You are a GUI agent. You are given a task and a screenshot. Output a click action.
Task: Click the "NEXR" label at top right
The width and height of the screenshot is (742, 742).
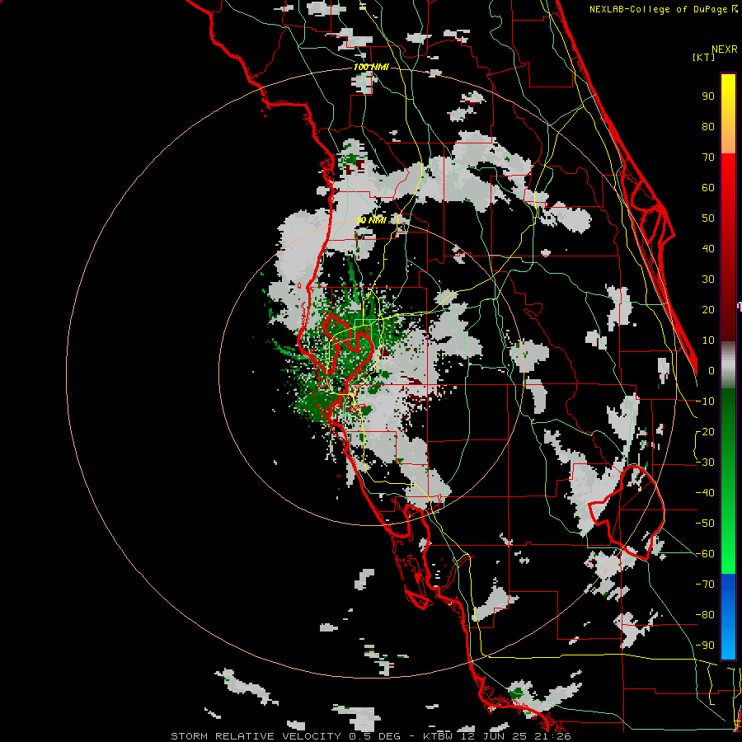click(x=725, y=49)
